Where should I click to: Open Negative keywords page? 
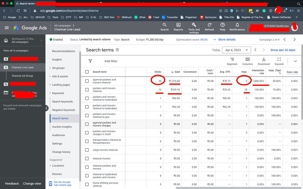(63, 110)
